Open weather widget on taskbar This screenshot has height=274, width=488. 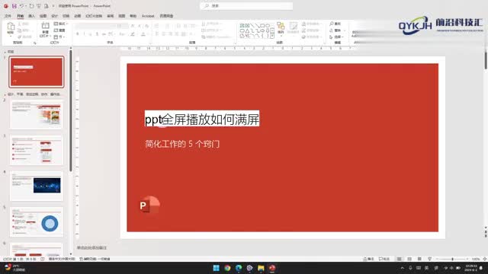14,268
